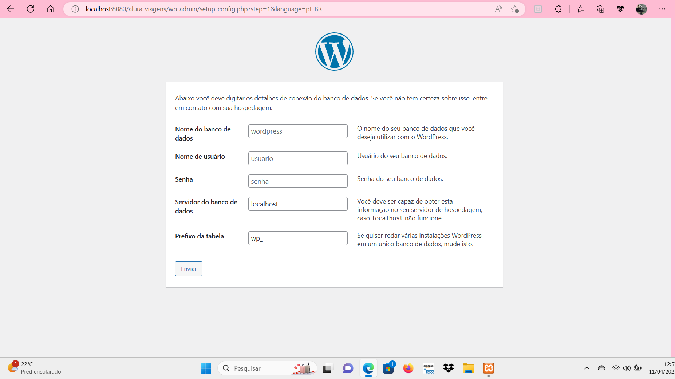Image resolution: width=675 pixels, height=379 pixels.
Task: Click the Prefixo da tabela label
Action: click(200, 236)
